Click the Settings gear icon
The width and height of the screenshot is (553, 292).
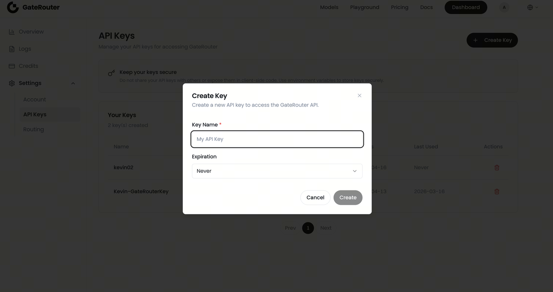12,83
